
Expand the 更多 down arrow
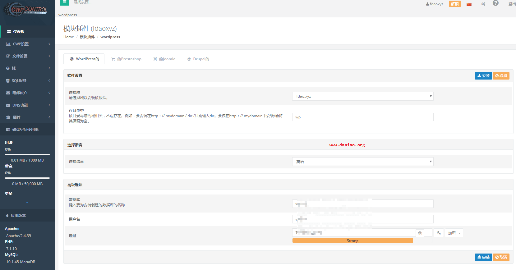click(27, 203)
